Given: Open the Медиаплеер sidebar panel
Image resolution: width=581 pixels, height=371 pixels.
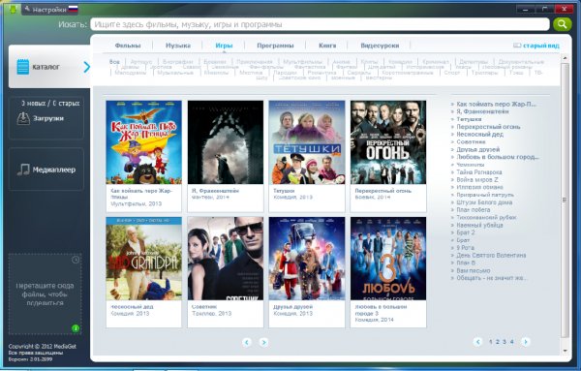Looking at the screenshot, I should [x=46, y=170].
